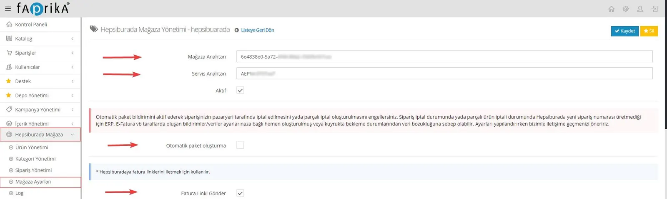Click the Servis Anahtarı label

pos(209,74)
